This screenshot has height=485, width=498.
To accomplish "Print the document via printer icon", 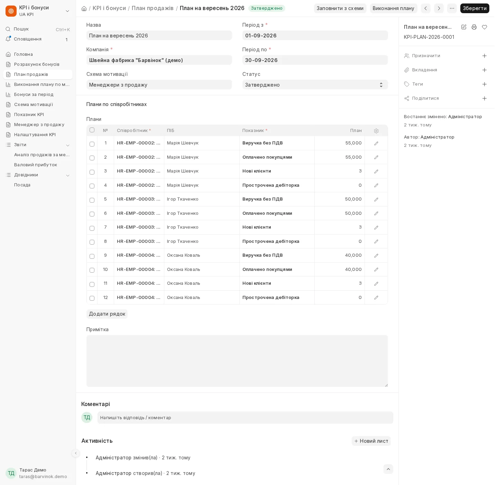I will pos(474,27).
